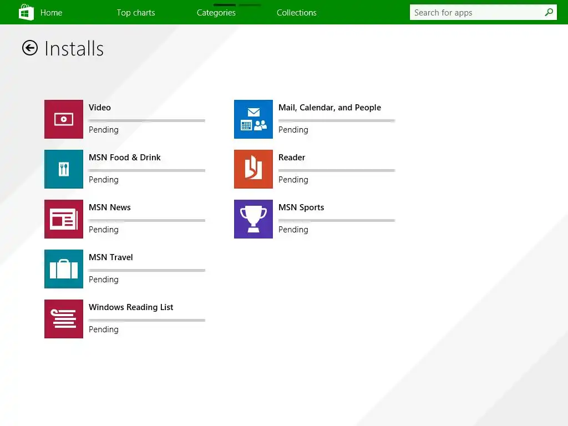Click the MSN Travel progress bar
This screenshot has height=426, width=568.
(147, 271)
